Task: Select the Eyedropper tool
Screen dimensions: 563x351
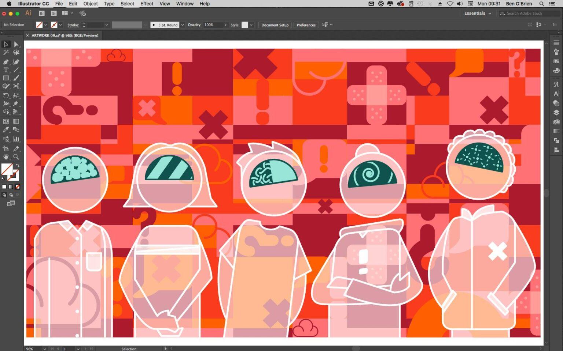Action: click(6, 130)
